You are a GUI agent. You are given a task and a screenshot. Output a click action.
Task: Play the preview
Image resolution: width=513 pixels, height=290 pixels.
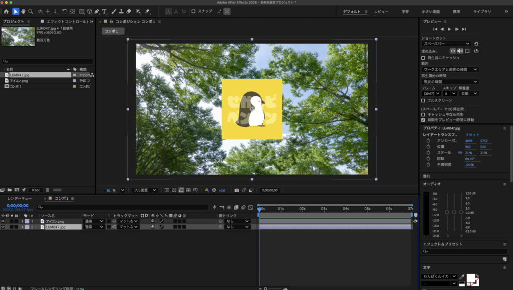[x=449, y=29]
